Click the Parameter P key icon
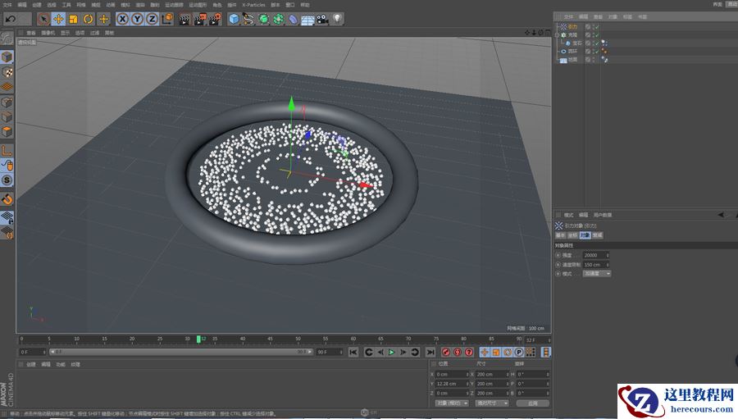Screen dimensions: 738x419 pyautogui.click(x=519, y=352)
